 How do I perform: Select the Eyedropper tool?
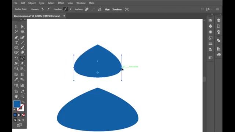click(x=16, y=79)
